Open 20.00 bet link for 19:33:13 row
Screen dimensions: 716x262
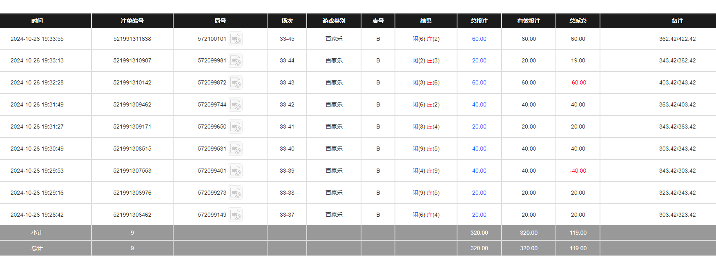pyautogui.click(x=479, y=61)
